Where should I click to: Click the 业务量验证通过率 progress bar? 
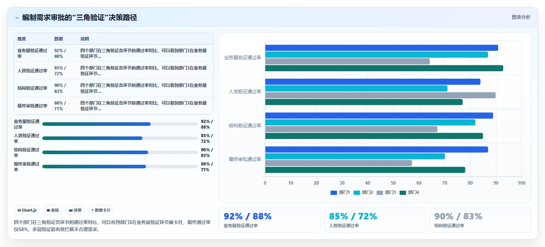click(120, 124)
